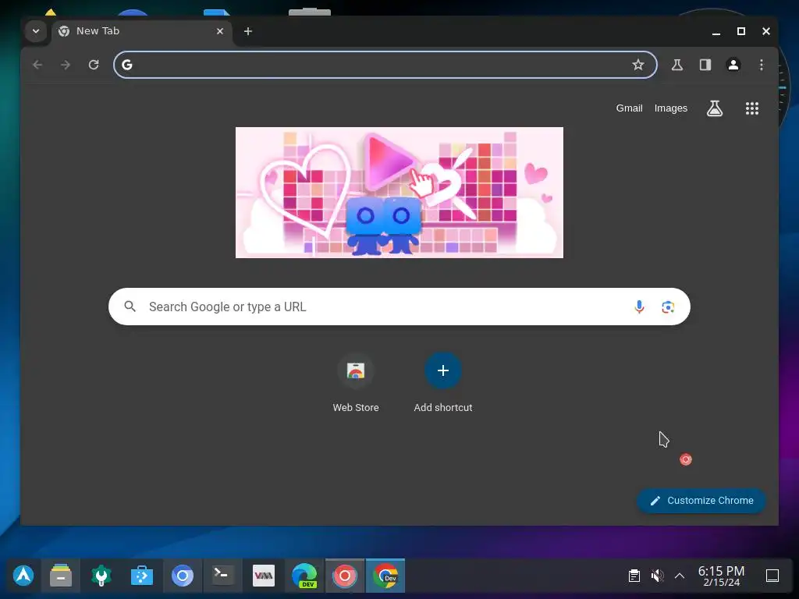Reload the current page
This screenshot has height=599, width=799.
tap(94, 65)
